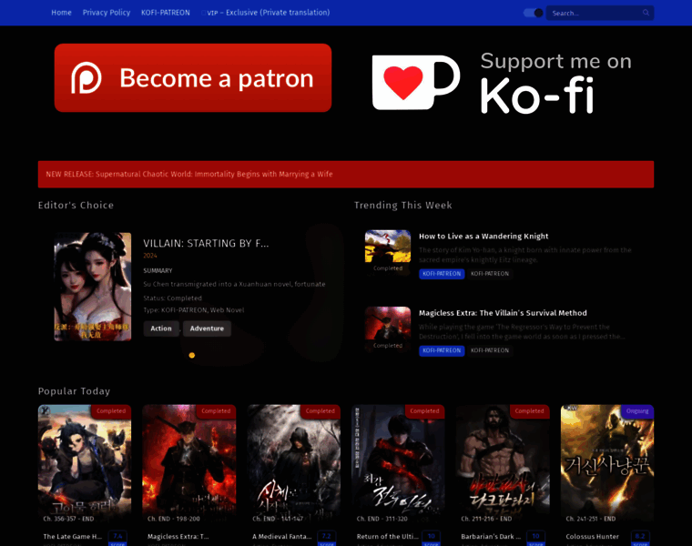The height and width of the screenshot is (546, 692).
Task: Click 'Ch. END - 311-320' chapter label
Action: [x=382, y=519]
